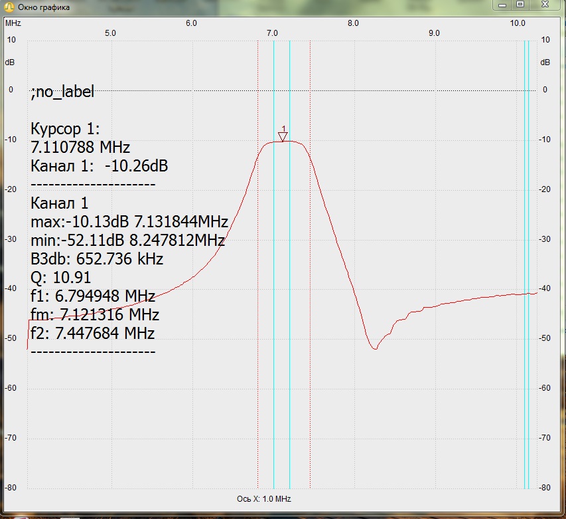Click the right -60 axis label

click(x=545, y=388)
